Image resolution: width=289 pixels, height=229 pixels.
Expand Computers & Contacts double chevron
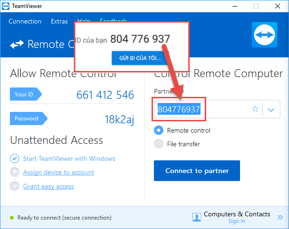pyautogui.click(x=280, y=217)
